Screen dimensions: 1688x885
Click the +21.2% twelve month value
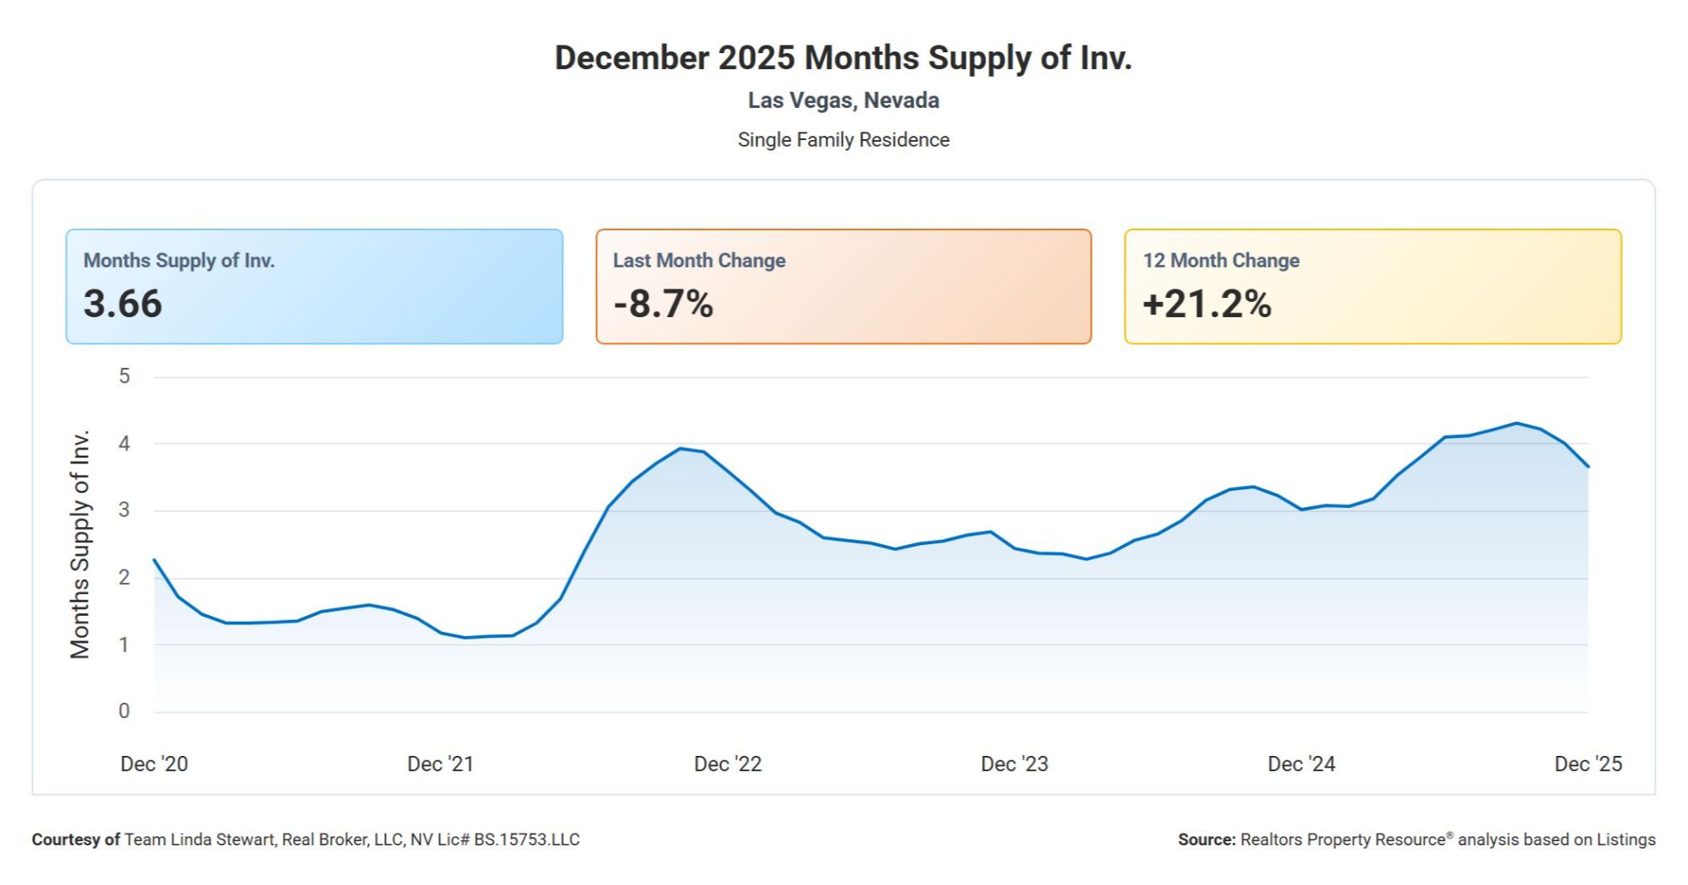click(1207, 304)
